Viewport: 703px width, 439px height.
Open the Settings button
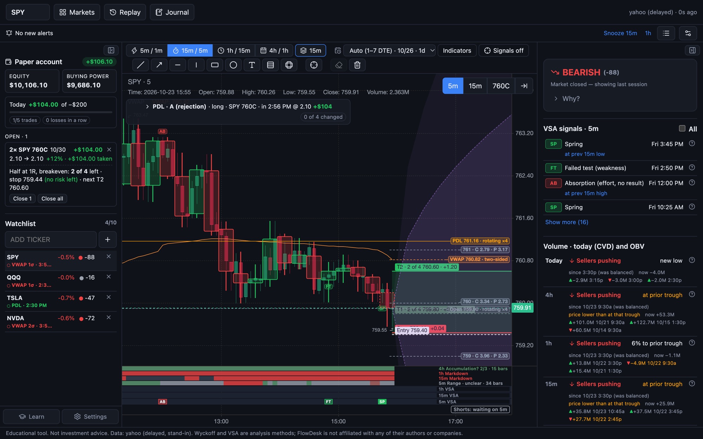[x=90, y=417]
